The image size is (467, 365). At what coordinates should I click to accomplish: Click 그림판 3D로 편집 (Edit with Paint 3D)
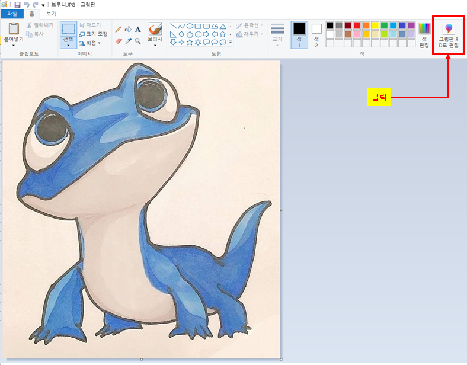coord(449,35)
